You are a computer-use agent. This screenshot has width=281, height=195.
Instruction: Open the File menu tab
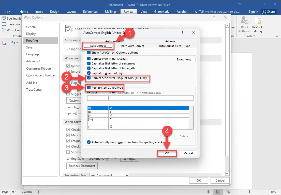coord(8,12)
